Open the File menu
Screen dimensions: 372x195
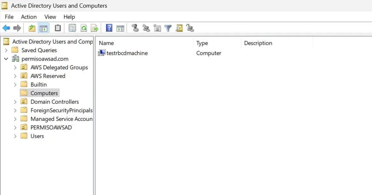pos(9,17)
